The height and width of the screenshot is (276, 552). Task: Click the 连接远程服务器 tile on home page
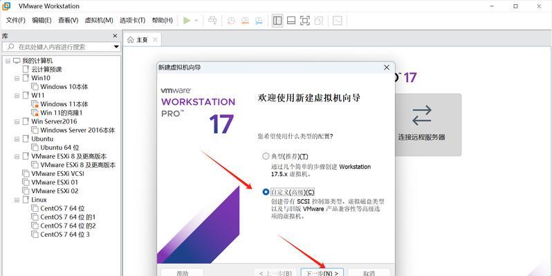point(422,125)
